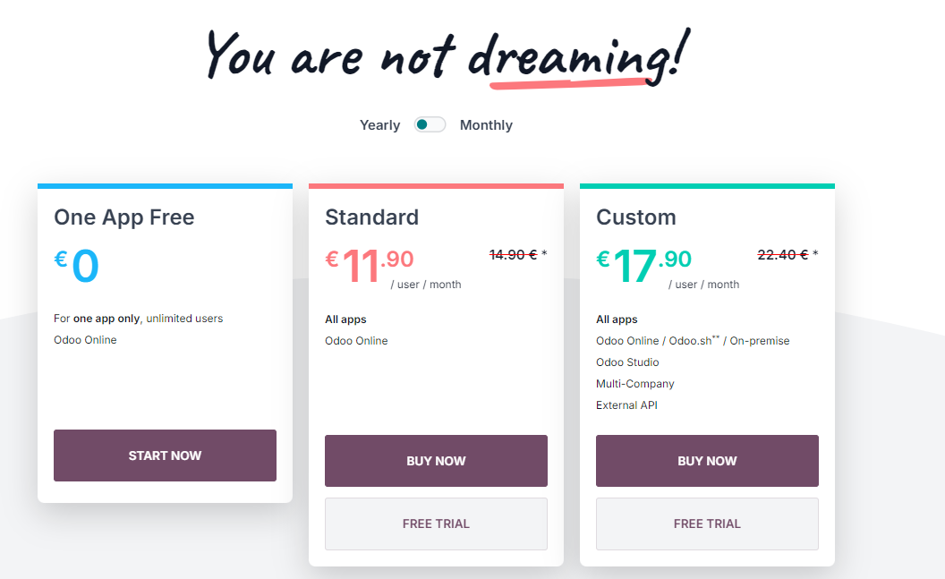Toggle the Yearly/Monthly billing switch
The width and height of the screenshot is (945, 579).
pyautogui.click(x=430, y=125)
